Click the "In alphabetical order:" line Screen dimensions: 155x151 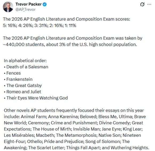click(25, 61)
